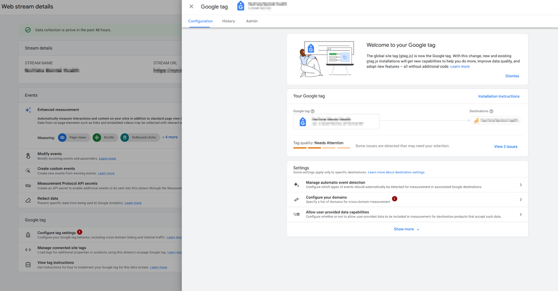Click help icon next to Google tag label
558x291 pixels.
click(312, 111)
